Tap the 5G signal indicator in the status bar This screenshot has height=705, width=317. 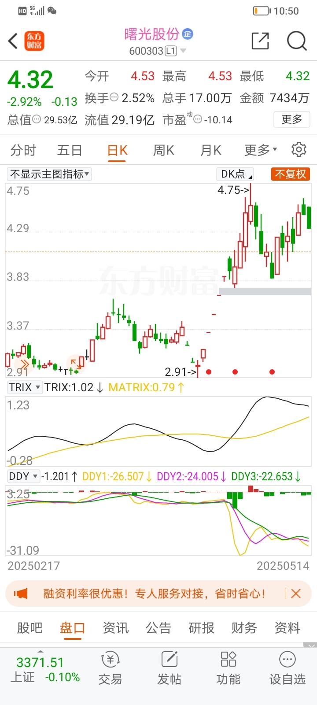point(37,11)
